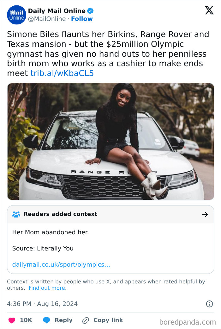Click the 10K likes count
The image size is (221, 329).
tap(26, 320)
